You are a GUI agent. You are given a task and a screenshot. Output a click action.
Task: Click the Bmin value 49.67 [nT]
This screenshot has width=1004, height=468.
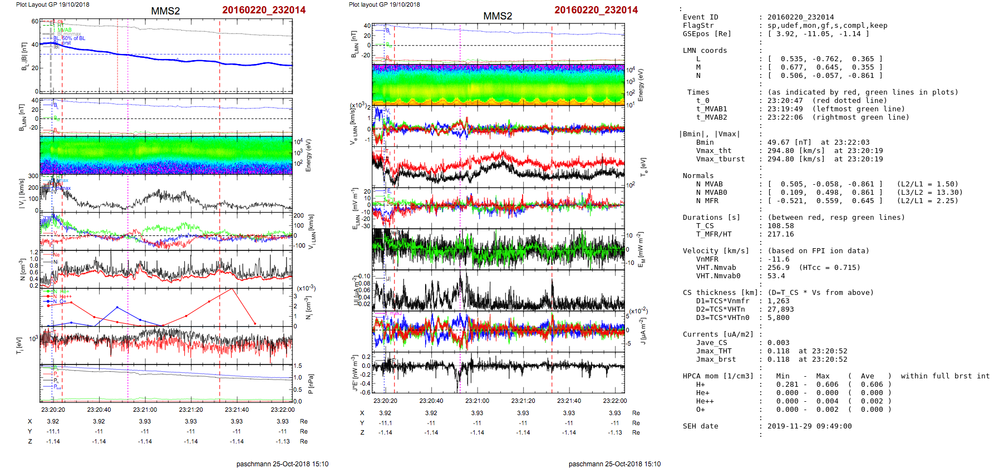coord(789,142)
